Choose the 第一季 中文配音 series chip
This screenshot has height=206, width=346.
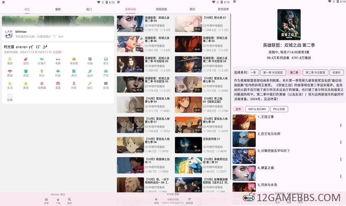click(273, 72)
